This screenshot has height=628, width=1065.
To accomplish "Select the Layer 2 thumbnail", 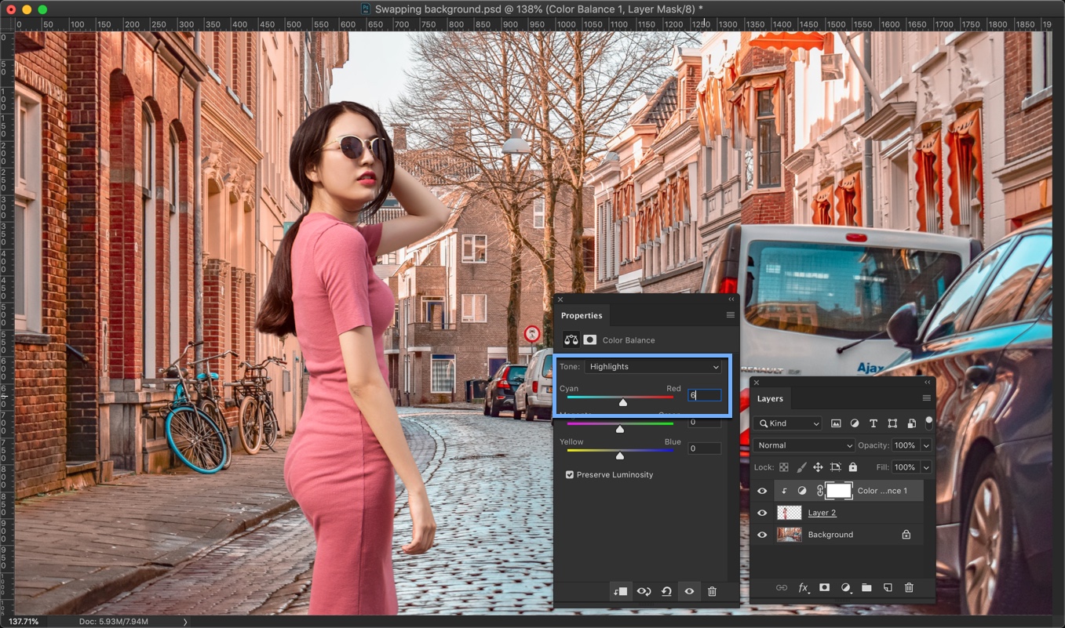I will tap(790, 513).
